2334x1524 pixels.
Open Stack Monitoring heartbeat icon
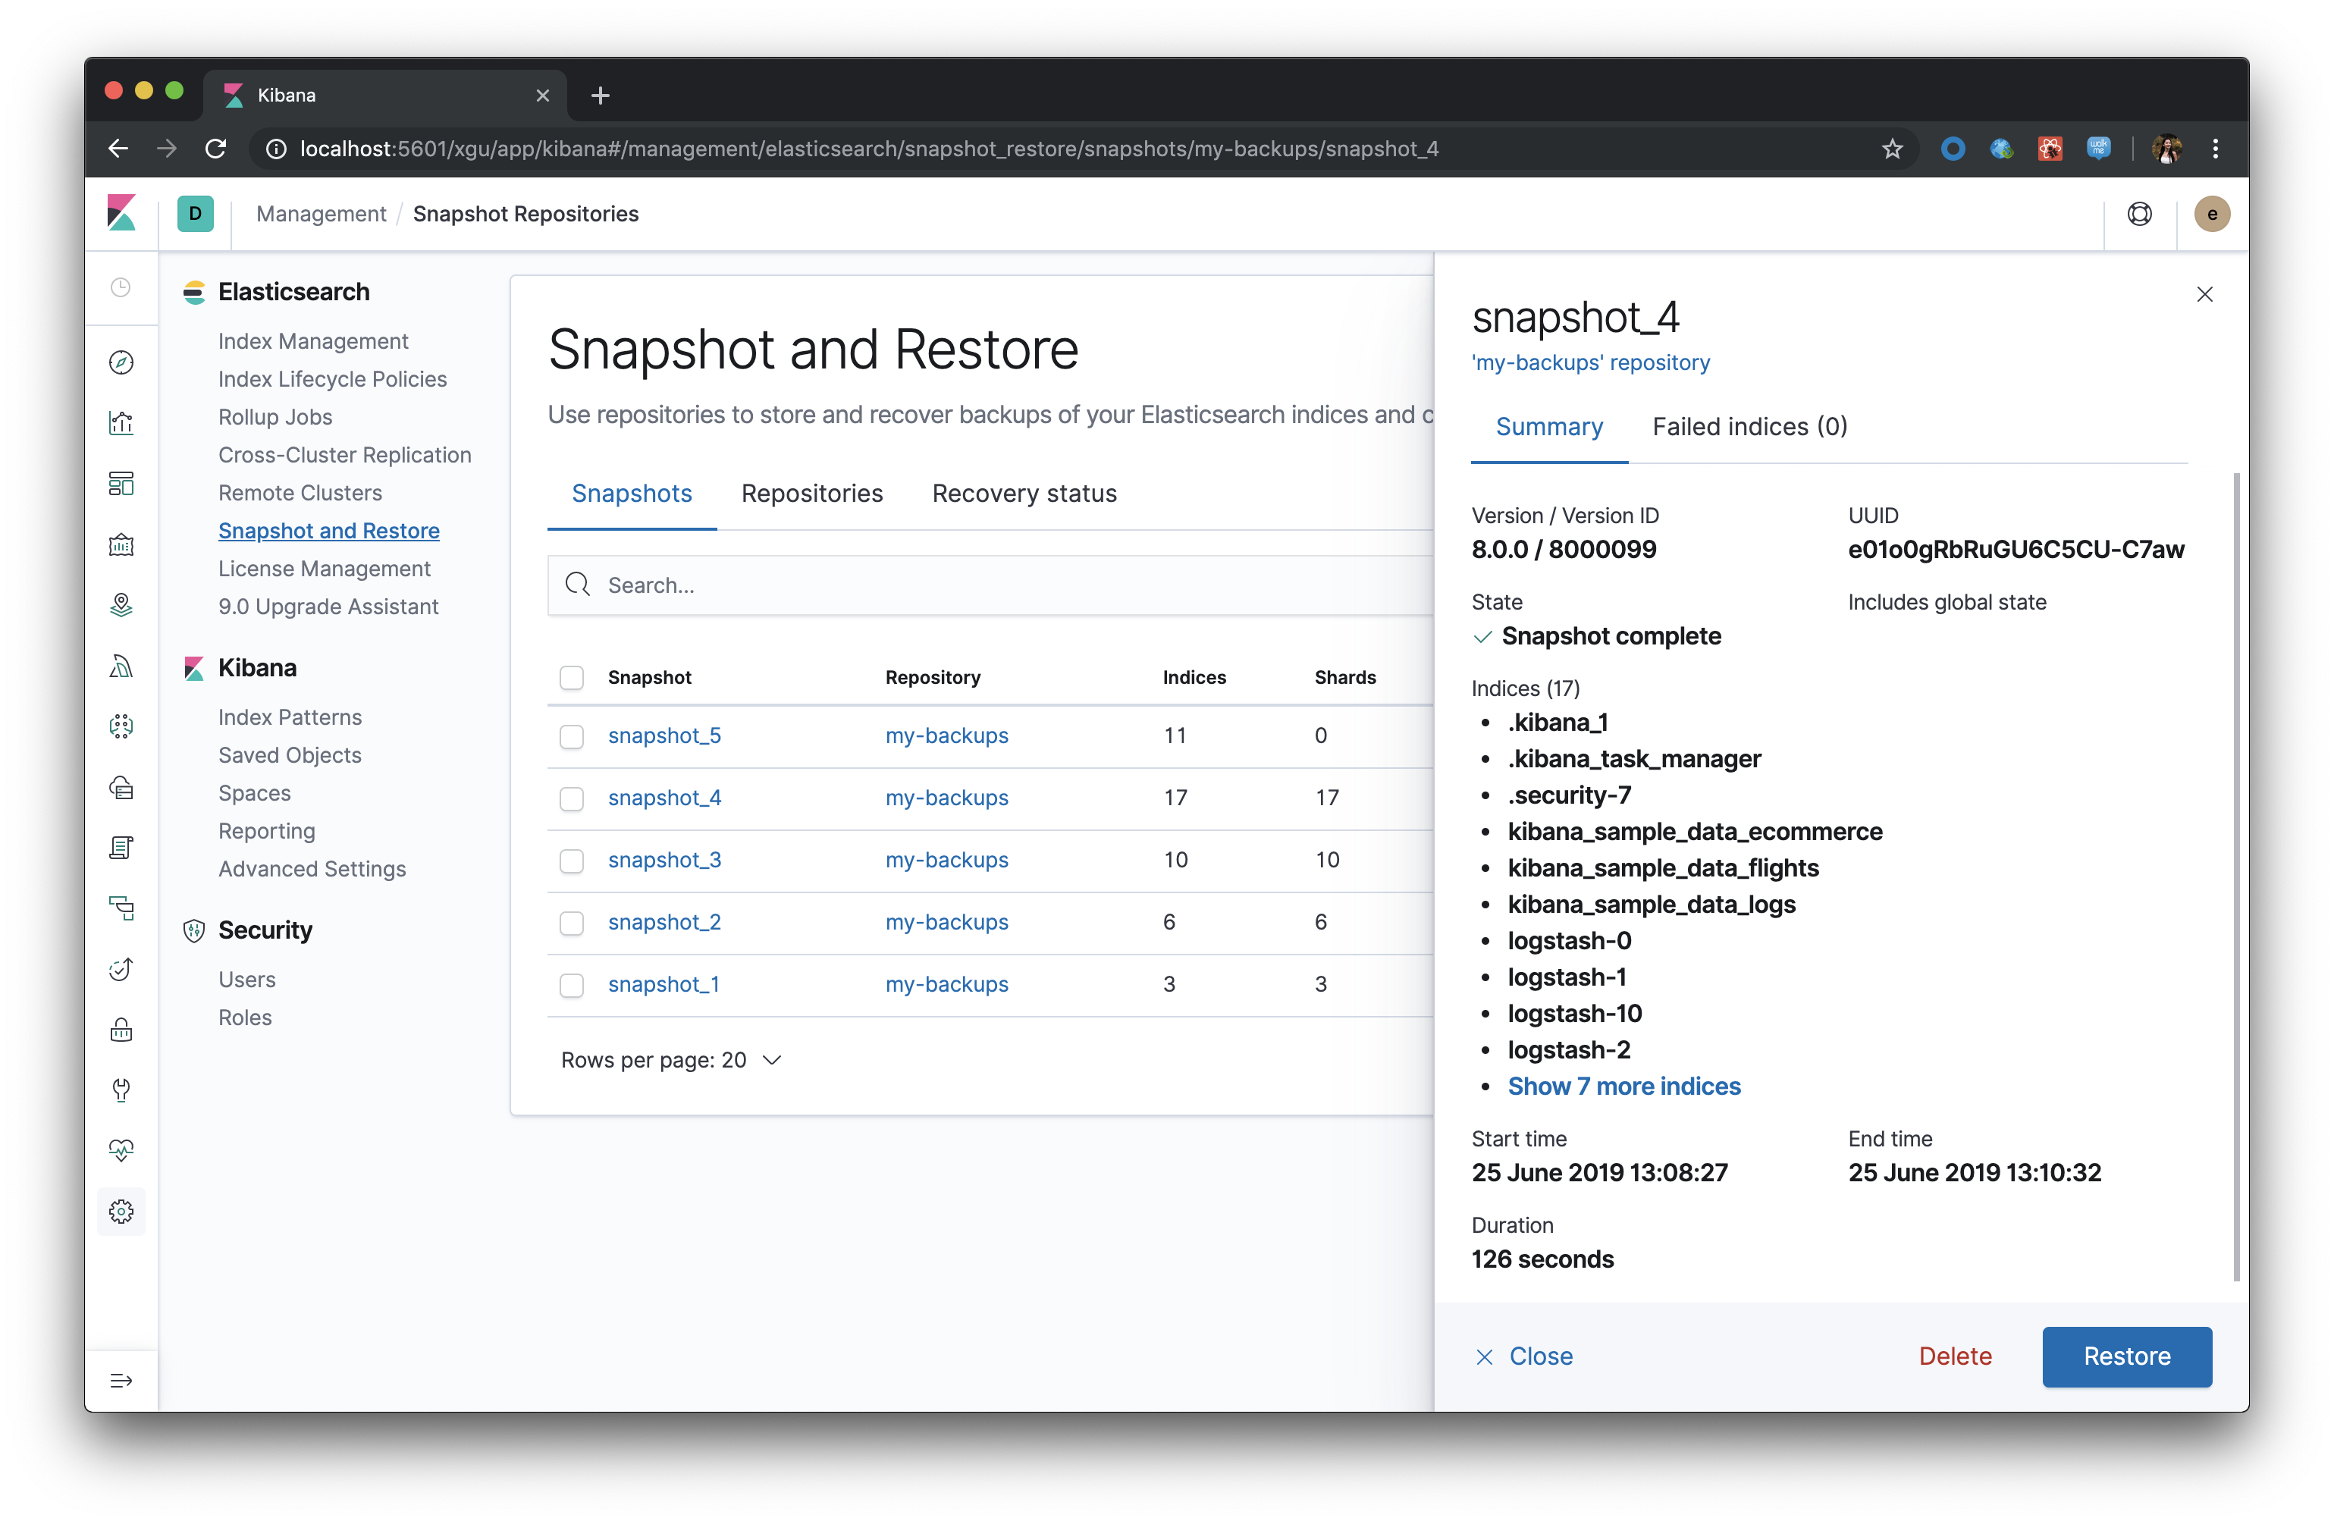coord(121,1150)
